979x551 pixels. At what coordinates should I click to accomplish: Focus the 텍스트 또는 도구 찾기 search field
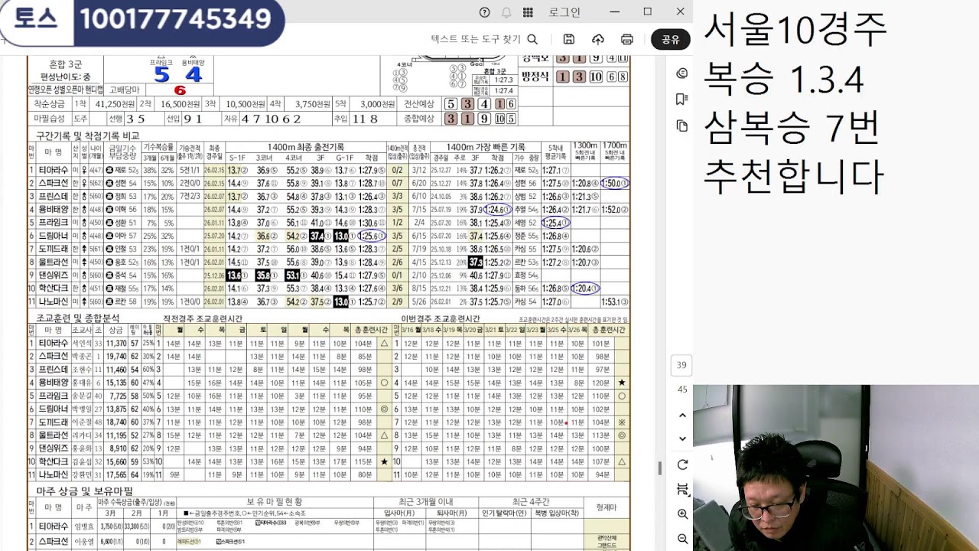tap(475, 39)
